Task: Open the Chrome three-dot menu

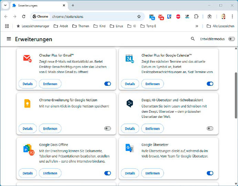Action: (x=232, y=17)
